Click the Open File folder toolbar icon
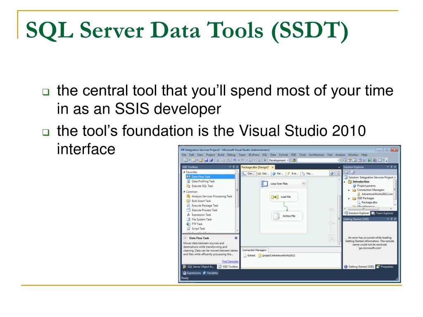 click(201, 160)
